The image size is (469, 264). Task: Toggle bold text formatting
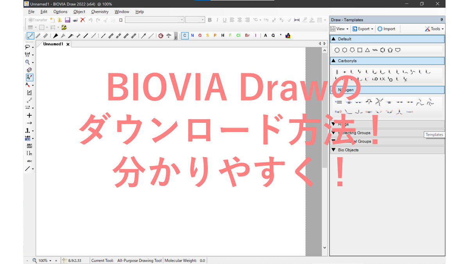(x=210, y=20)
